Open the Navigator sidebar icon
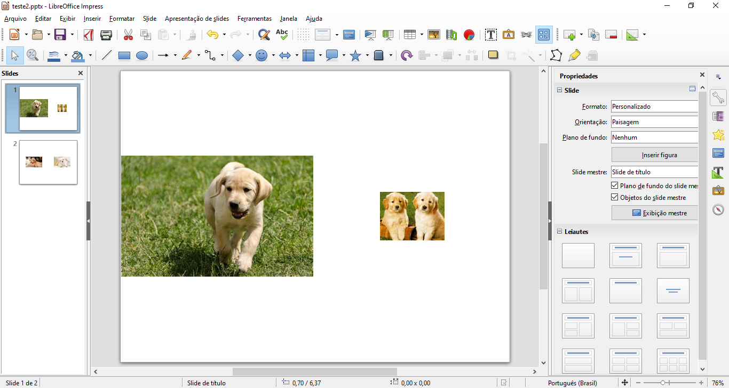This screenshot has height=388, width=729. pyautogui.click(x=718, y=209)
